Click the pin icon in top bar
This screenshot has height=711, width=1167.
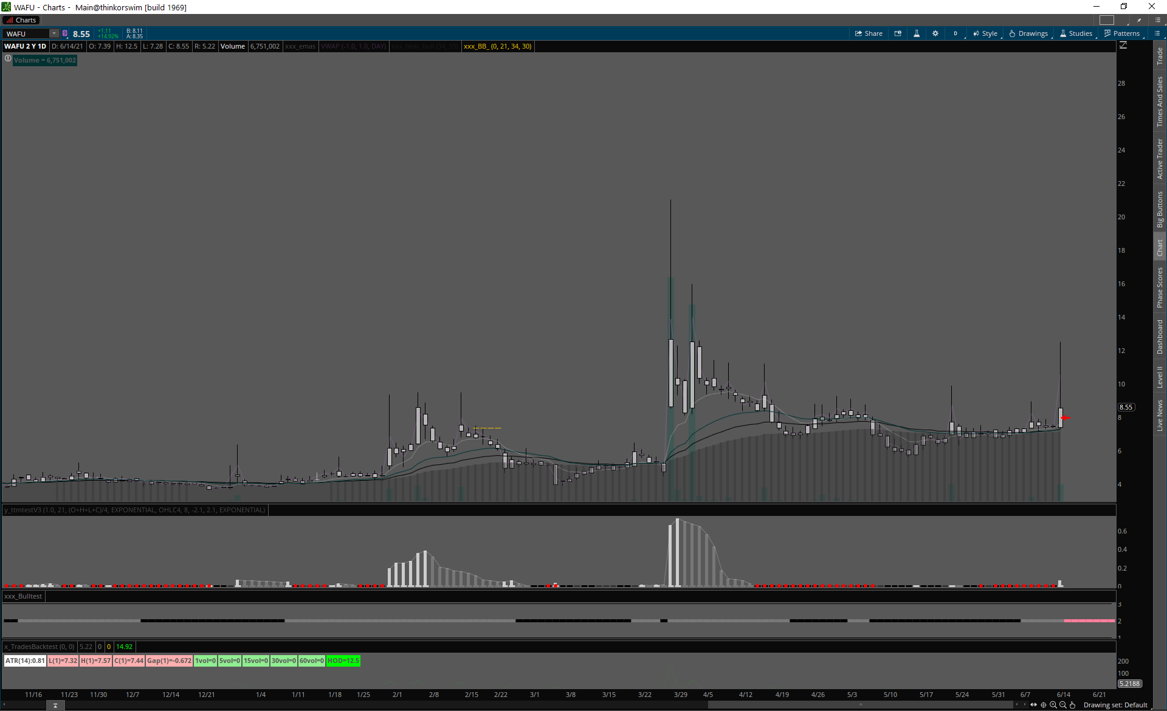point(1139,20)
